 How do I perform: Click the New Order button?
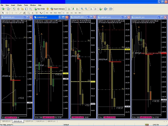[40, 9]
